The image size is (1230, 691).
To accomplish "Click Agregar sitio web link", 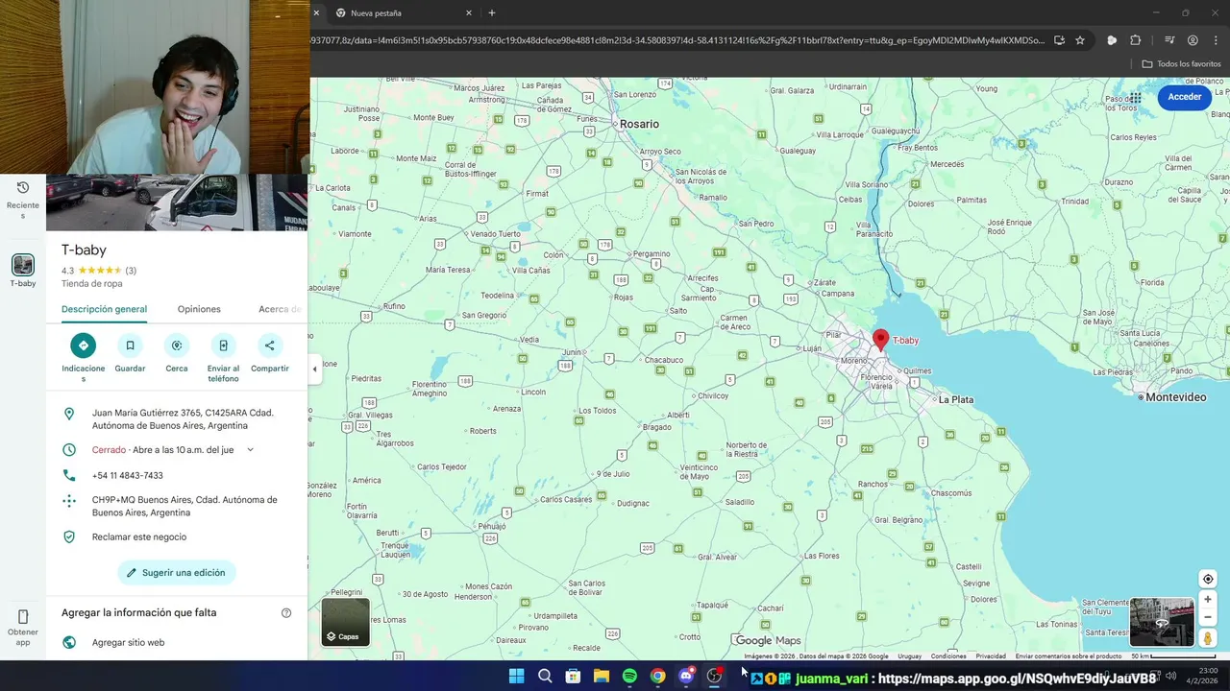I will 128,643.
